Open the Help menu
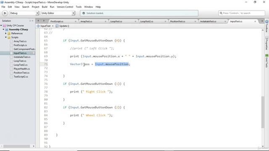Viewport: 269px width, 151px height. tap(98, 7)
